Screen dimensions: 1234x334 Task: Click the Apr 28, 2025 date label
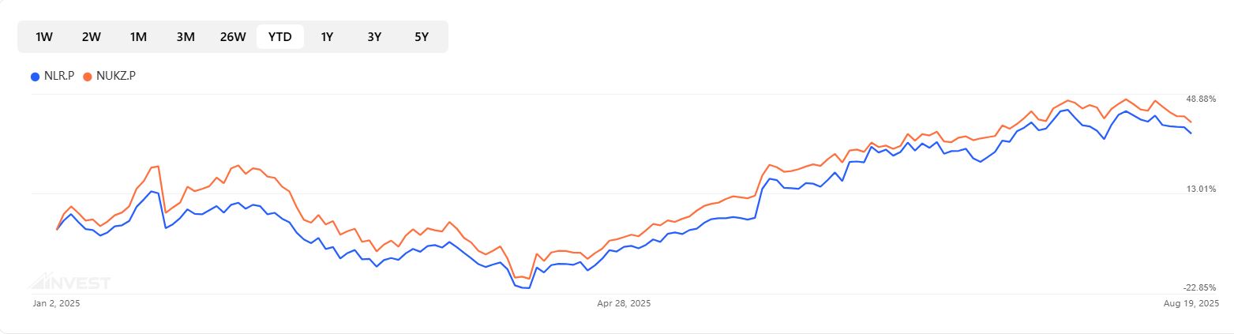pyautogui.click(x=624, y=303)
